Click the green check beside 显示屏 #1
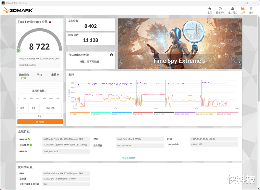Viewport: 260px width, 190px height. point(31,145)
